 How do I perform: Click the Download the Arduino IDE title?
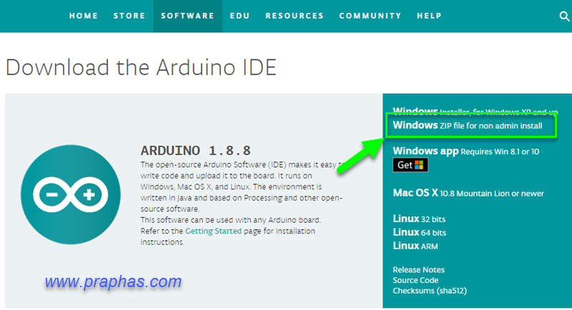point(141,67)
